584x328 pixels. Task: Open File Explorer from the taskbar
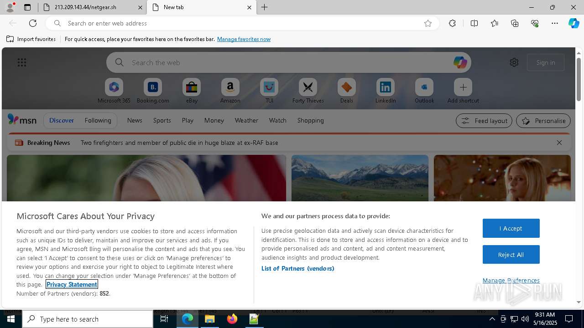[210, 319]
